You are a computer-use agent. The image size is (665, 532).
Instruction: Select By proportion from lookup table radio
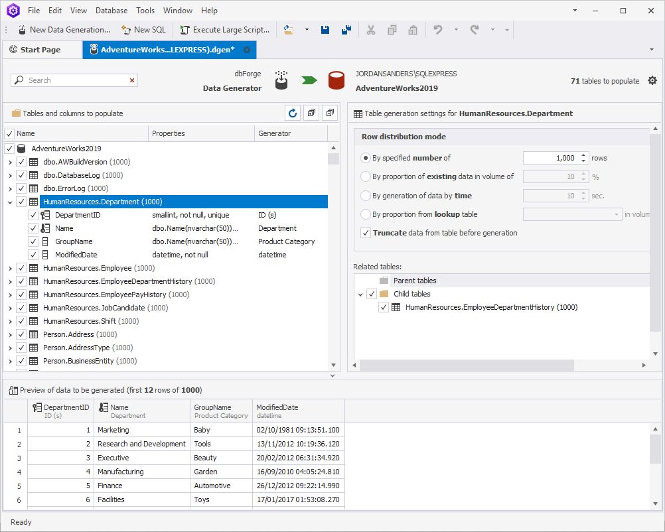[365, 214]
